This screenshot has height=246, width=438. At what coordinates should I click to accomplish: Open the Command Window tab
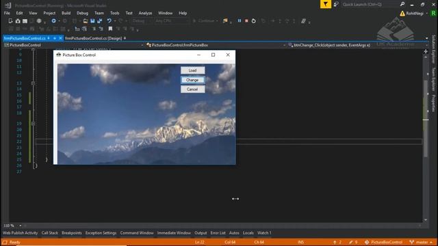pyautogui.click(x=137, y=233)
